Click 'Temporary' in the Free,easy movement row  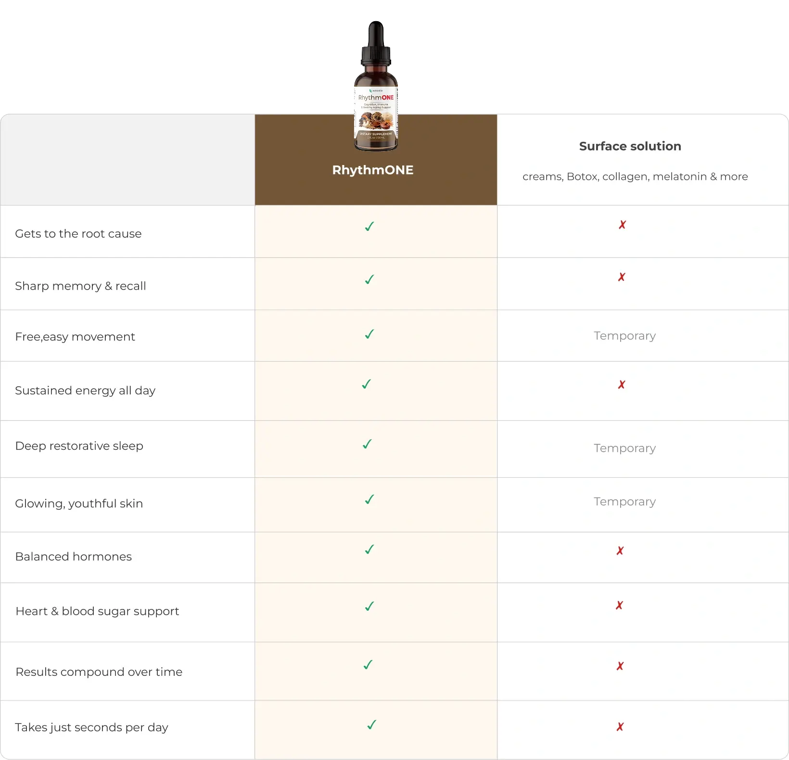625,336
